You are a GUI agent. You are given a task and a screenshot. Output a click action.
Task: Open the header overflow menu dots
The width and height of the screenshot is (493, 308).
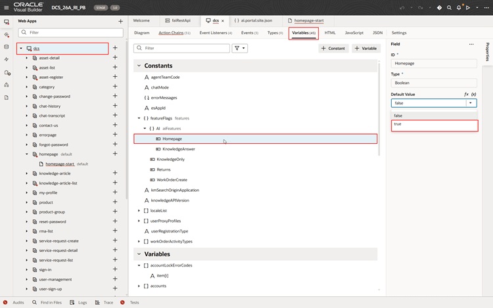coord(486,7)
